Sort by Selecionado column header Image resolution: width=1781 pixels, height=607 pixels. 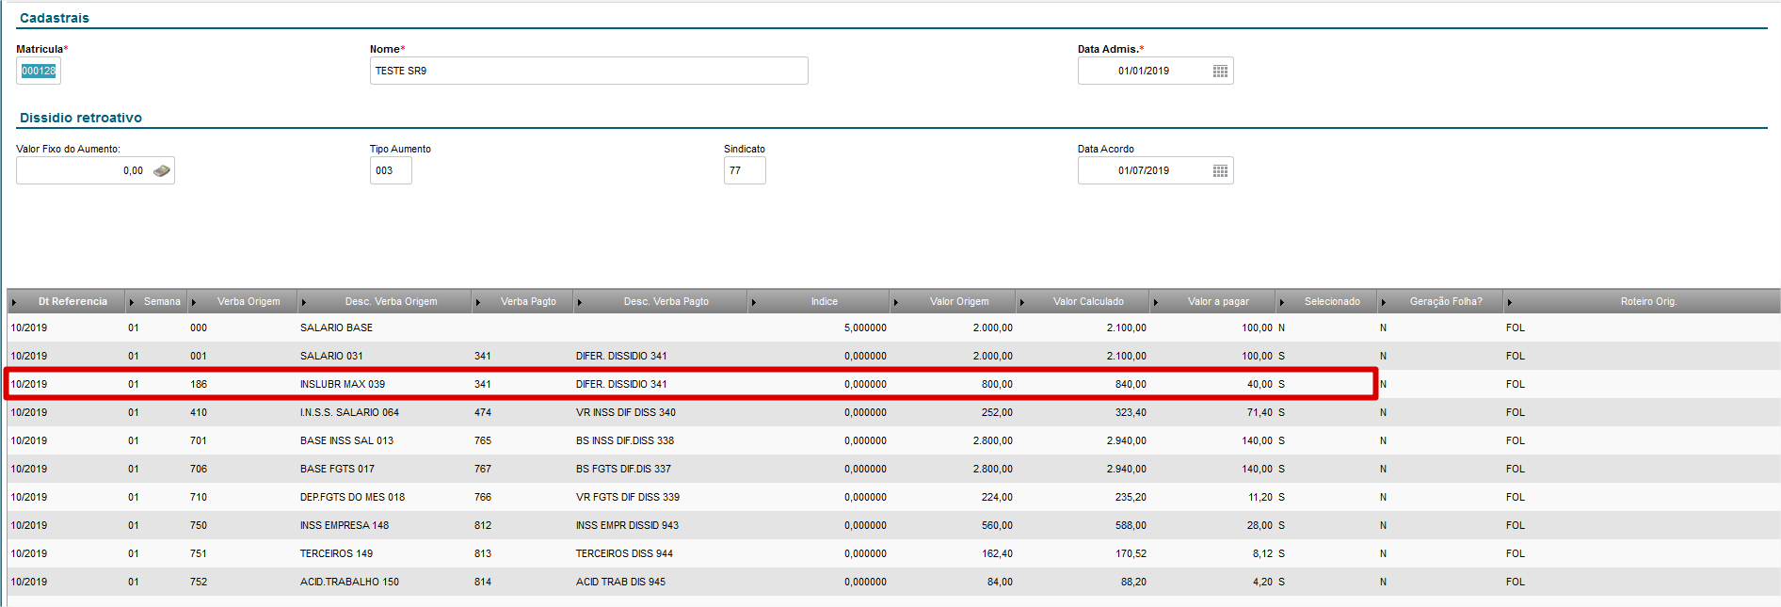click(x=1332, y=301)
